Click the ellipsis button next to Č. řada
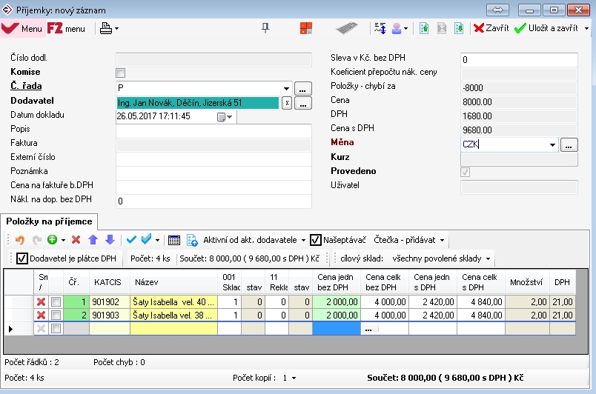This screenshot has height=394, width=596. tap(302, 88)
